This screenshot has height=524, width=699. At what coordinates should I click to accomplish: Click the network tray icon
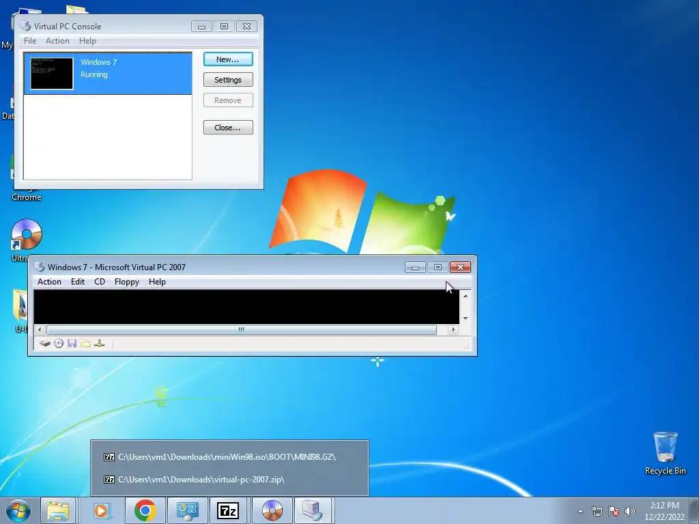click(597, 511)
